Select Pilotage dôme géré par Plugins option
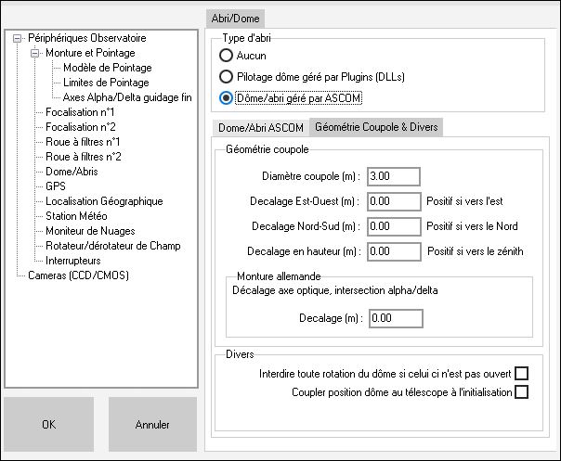561x461 pixels. pos(226,76)
